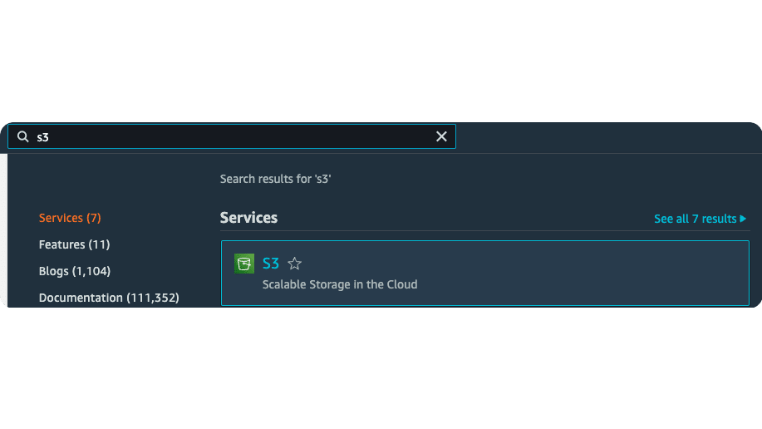762x429 pixels.
Task: Open See all 7 results link
Action: click(x=700, y=219)
